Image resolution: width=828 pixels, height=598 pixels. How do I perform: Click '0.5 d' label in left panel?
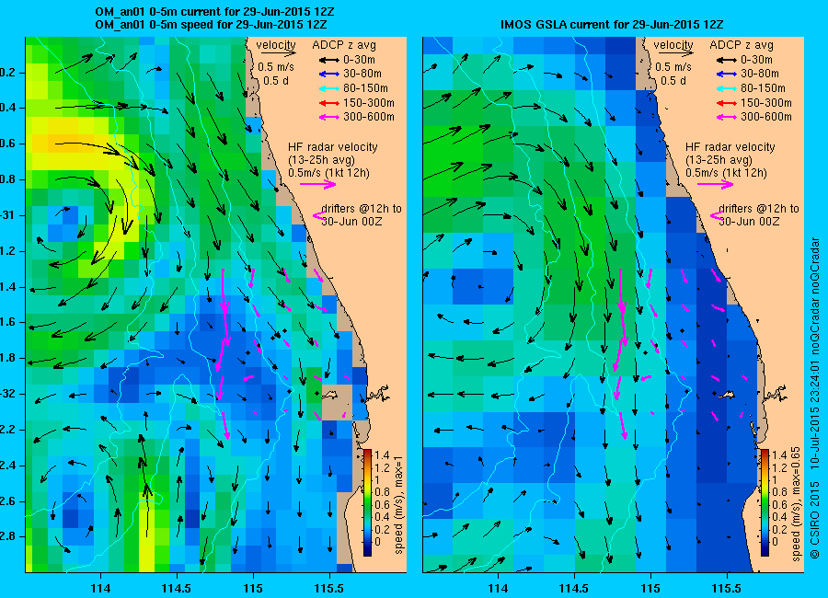click(x=276, y=81)
